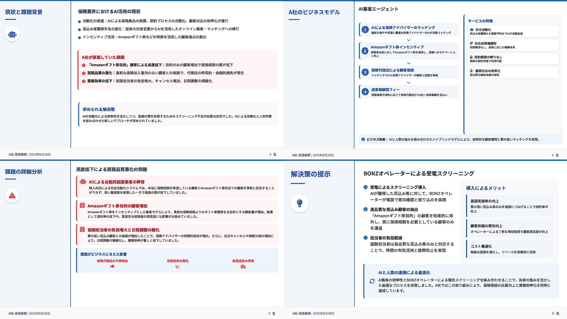Click the red warning triangle icon
This screenshot has height=319, width=567.
12,196
